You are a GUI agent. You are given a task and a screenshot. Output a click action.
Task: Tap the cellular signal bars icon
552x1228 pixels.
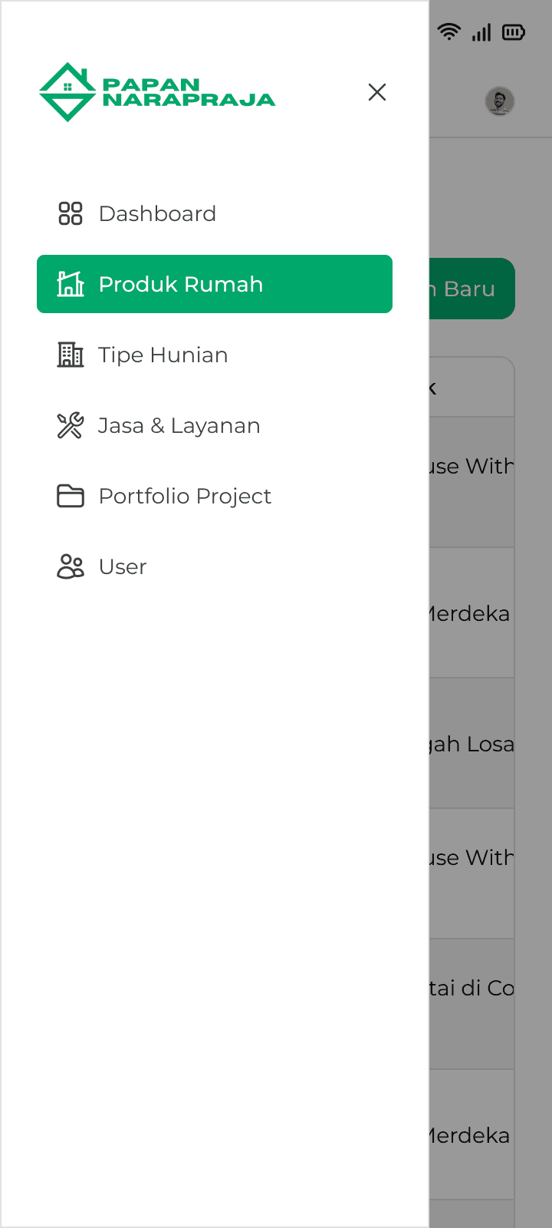(x=481, y=32)
